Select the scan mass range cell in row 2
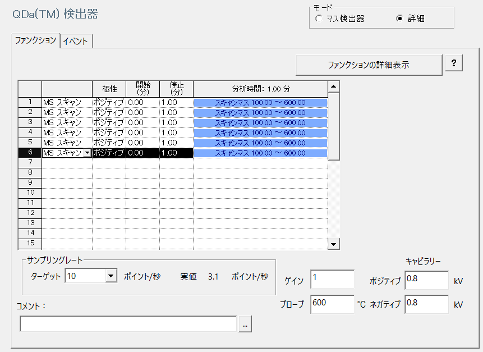 coord(260,112)
